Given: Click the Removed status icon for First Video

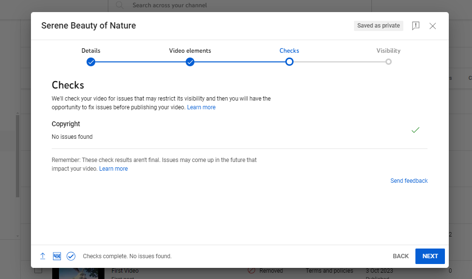Looking at the screenshot, I should [x=251, y=271].
